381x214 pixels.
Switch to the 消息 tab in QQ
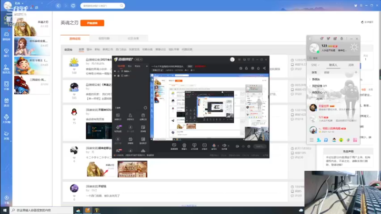coord(351,65)
